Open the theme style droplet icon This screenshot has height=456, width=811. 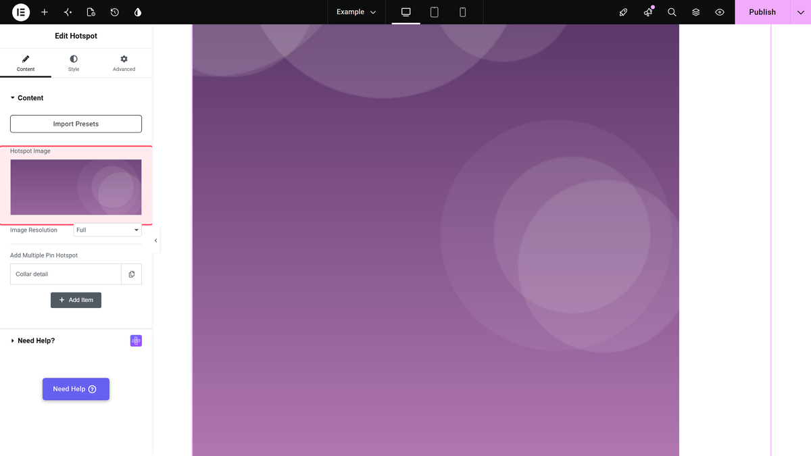pos(138,12)
